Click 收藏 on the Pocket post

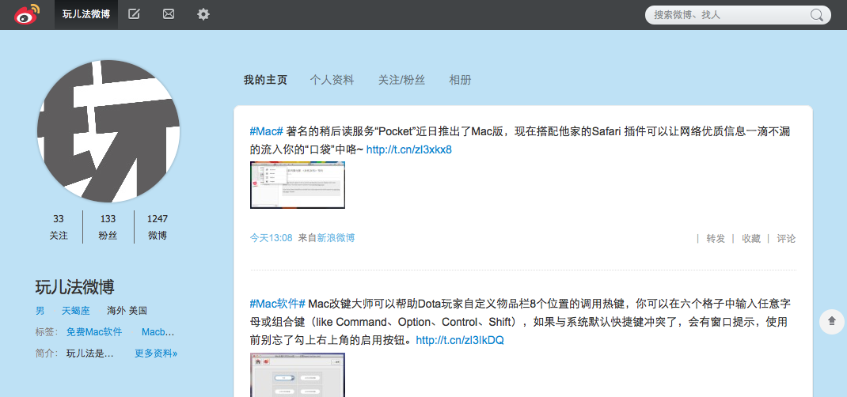751,238
